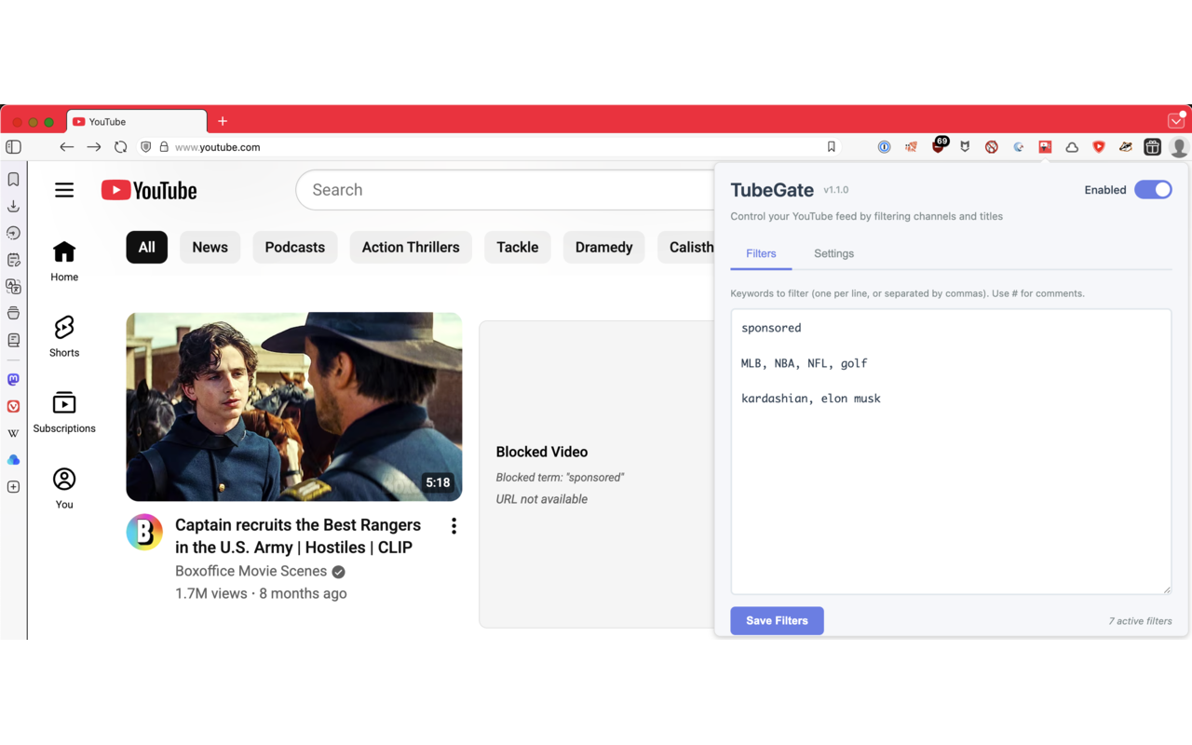Image resolution: width=1192 pixels, height=745 pixels.
Task: Click the Save Filters button
Action: 777,620
